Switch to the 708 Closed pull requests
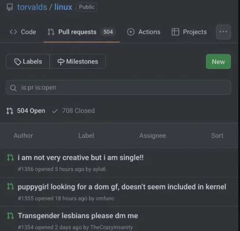Viewport: 240px width, 231px height. (73, 111)
